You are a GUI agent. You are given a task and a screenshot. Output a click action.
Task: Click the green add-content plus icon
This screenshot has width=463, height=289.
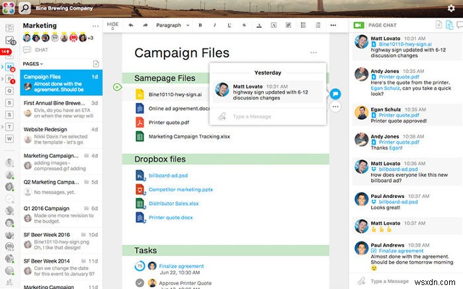[117, 87]
